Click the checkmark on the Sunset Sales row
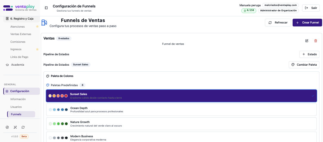Screen dimensions: 323x142 pos(313,96)
